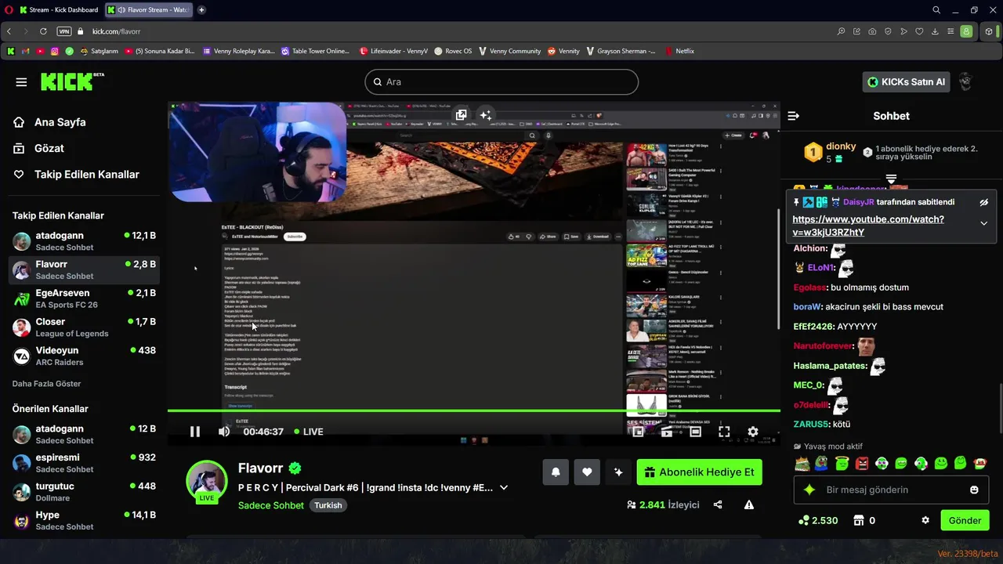Click the stream progress bar
Viewport: 1003px width, 564px height.
[473, 410]
